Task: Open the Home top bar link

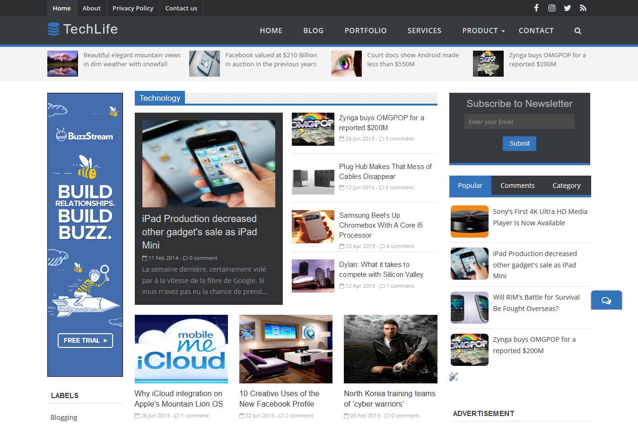Action: click(61, 8)
